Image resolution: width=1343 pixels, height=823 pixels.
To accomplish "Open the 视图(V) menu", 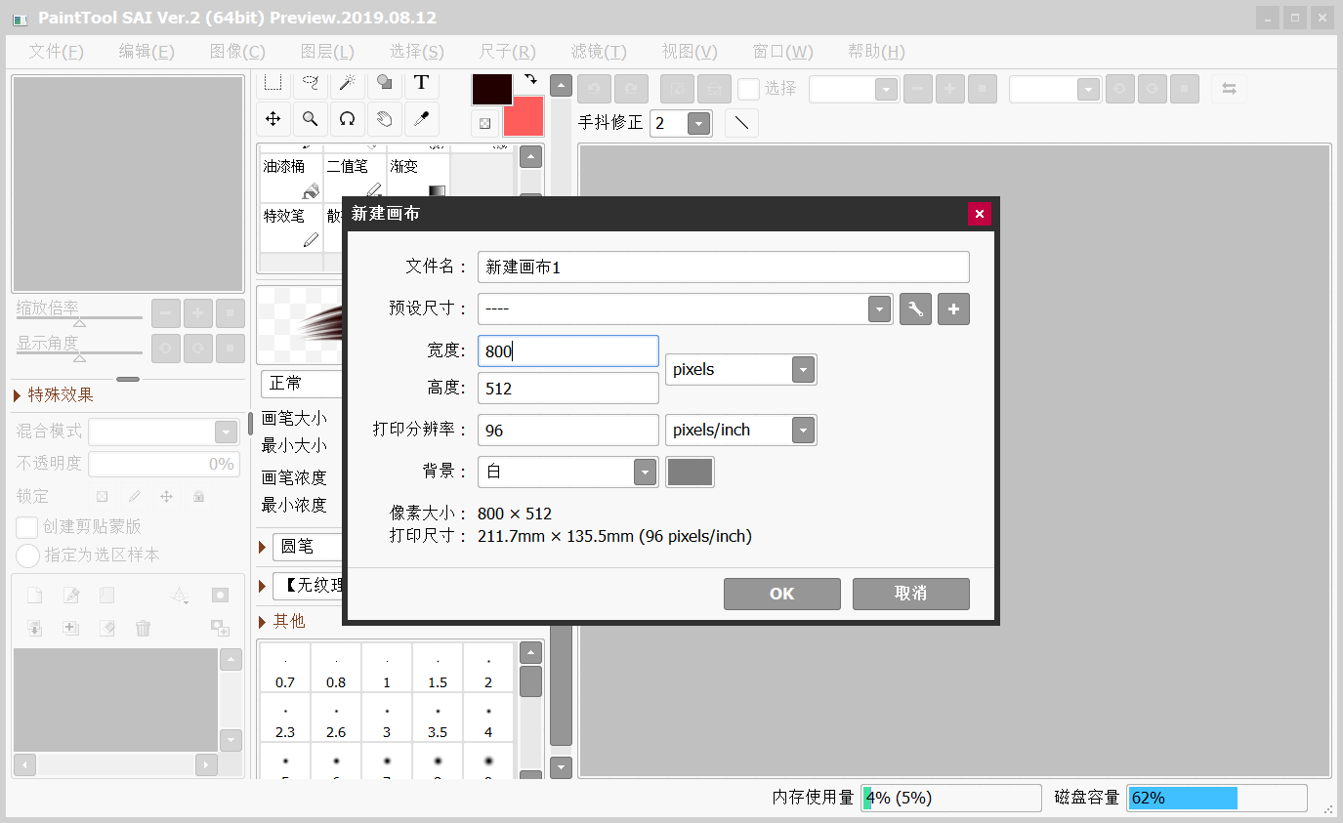I will [690, 52].
